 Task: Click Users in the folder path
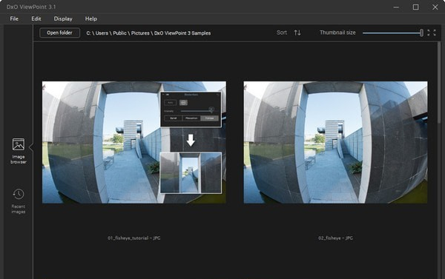point(102,33)
